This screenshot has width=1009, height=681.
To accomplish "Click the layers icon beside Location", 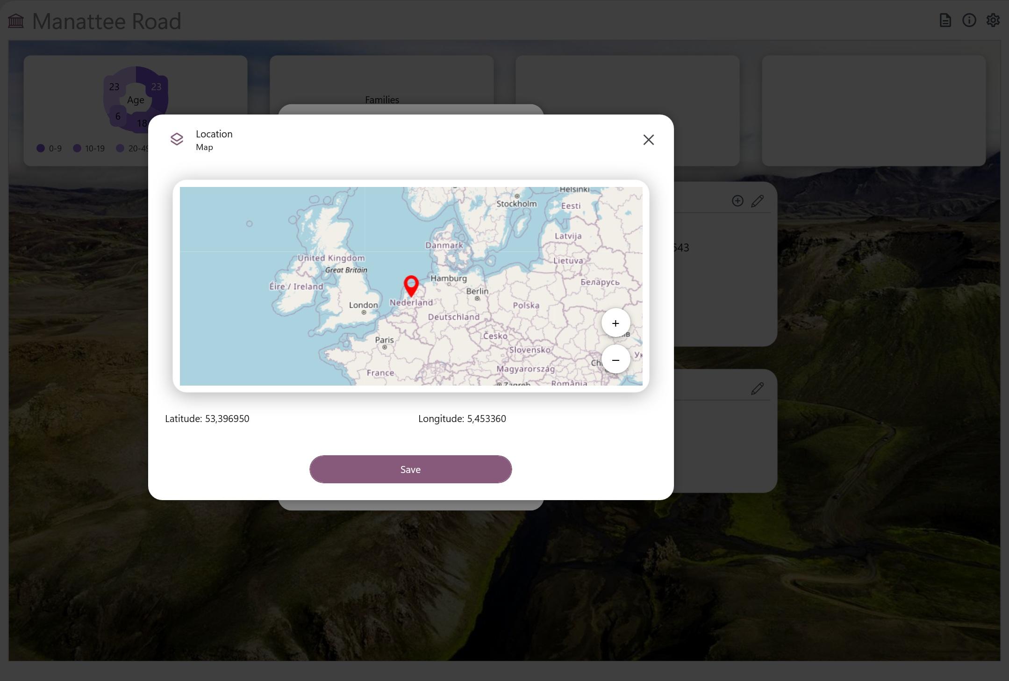I will (177, 139).
